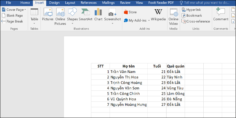Click the Pictures icon

point(48,14)
